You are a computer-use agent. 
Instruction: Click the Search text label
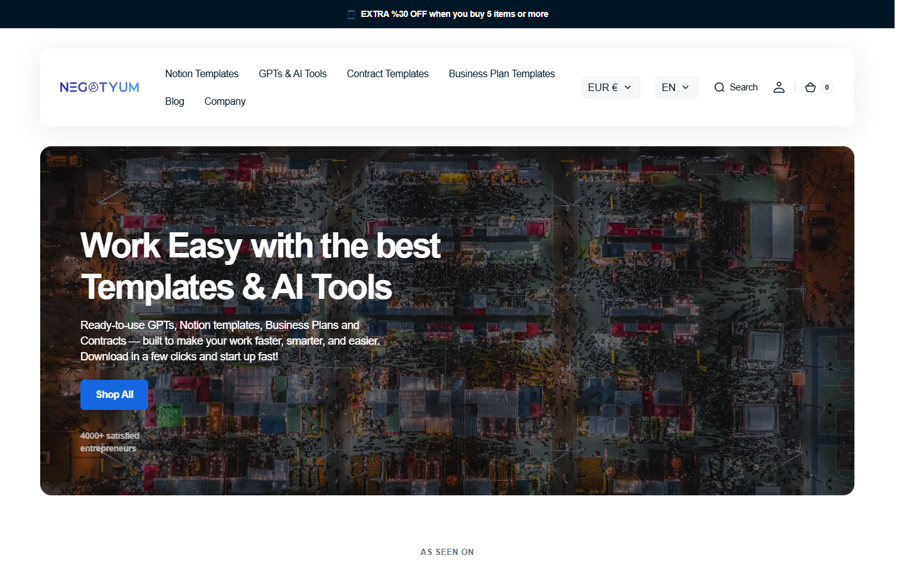743,87
